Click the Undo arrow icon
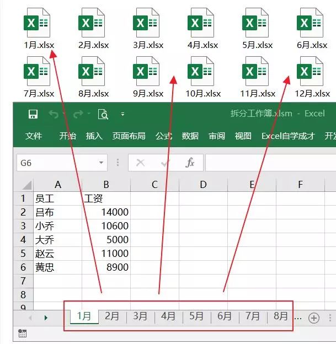The height and width of the screenshot is (344, 336). click(54, 114)
